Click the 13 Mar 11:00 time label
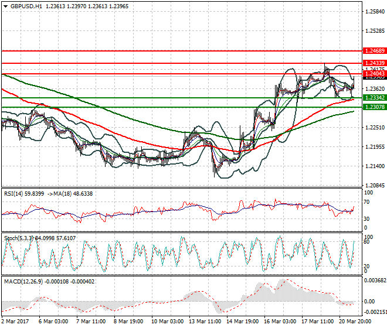This screenshot has height=328, width=387. [x=205, y=322]
